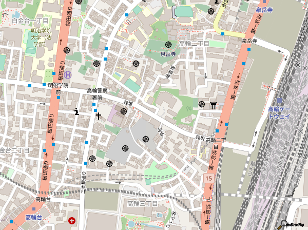Viewport: 308px width, 230px height.
Task: Click the black church cross icon
Action: [x=98, y=116]
